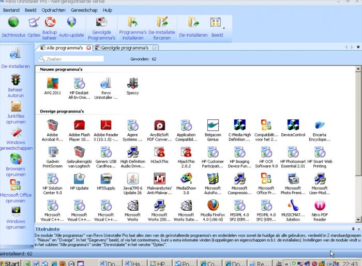The image size is (362, 266).
Task: Select AVG 2011 program icon
Action: tap(53, 86)
